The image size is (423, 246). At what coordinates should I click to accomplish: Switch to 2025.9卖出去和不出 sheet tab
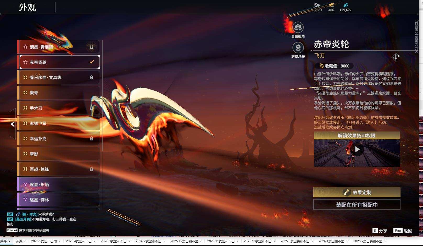(368, 241)
